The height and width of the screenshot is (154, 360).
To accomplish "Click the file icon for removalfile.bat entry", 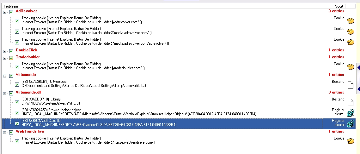I will tap(350, 85).
